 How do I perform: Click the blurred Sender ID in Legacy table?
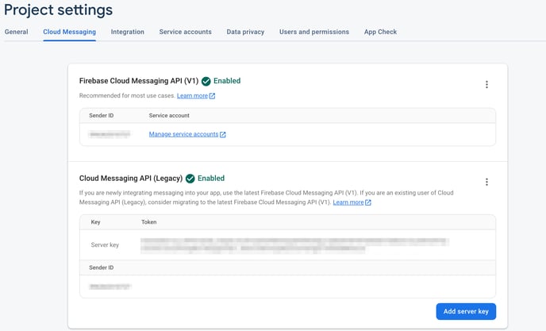pyautogui.click(x=110, y=287)
